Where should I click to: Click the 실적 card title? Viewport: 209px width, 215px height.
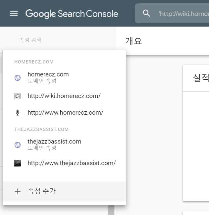(x=201, y=78)
